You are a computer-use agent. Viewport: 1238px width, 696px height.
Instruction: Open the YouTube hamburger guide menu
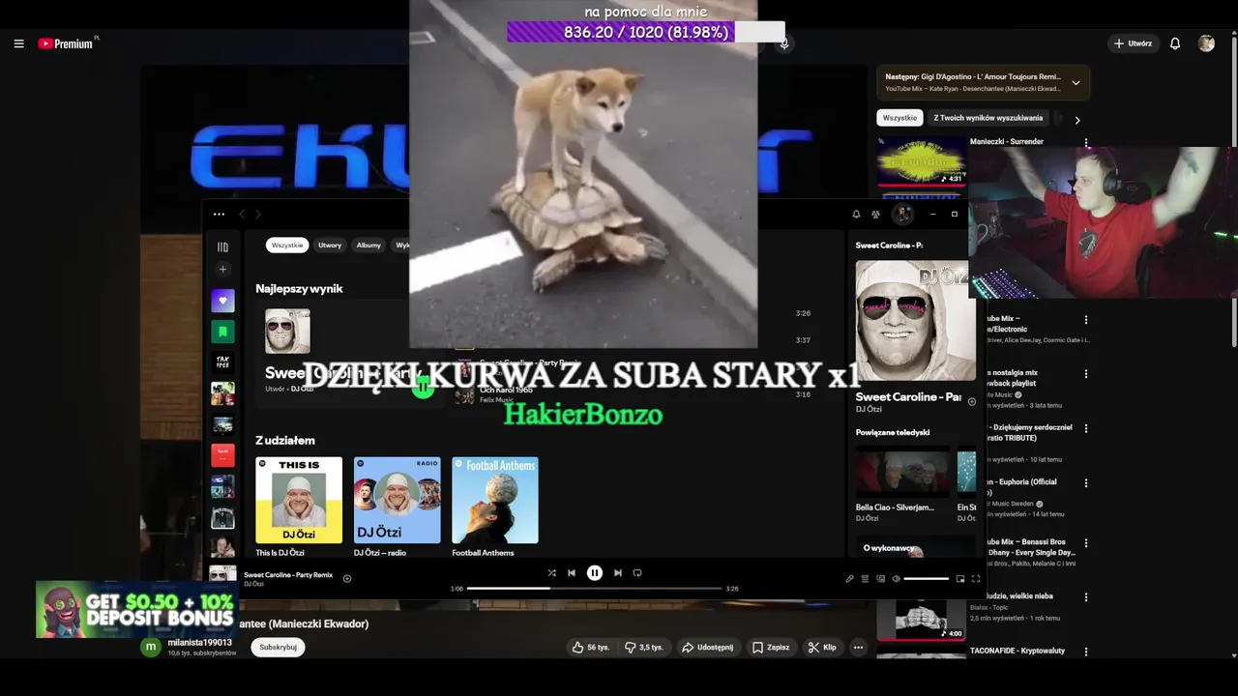(18, 43)
